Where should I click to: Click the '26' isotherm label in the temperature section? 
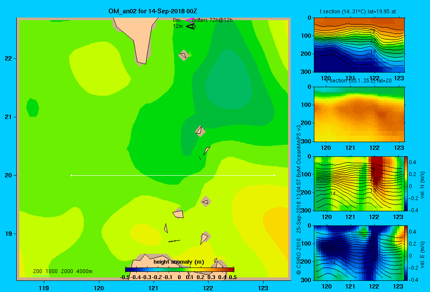tap(372, 31)
